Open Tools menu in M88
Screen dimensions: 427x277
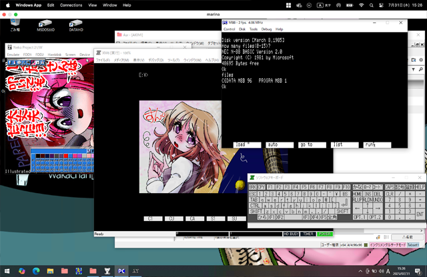[254, 29]
